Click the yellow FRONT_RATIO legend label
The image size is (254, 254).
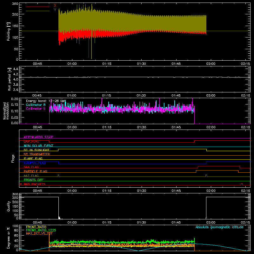(x=36, y=227)
